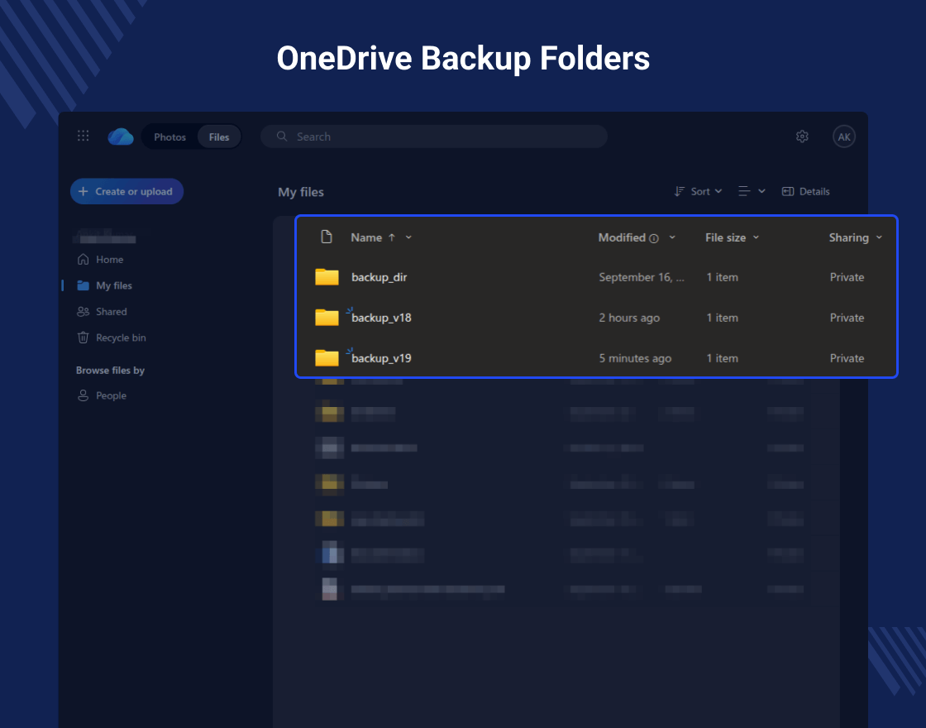Click the file type column icon
This screenshot has height=728, width=926.
coord(326,237)
